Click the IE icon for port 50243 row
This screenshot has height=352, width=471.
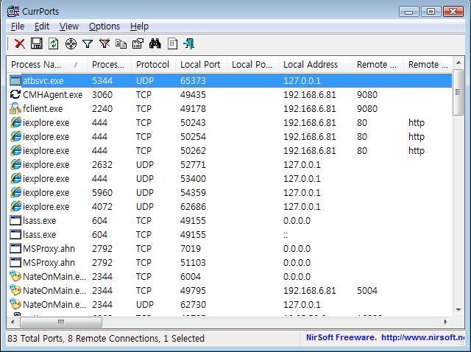click(x=15, y=123)
